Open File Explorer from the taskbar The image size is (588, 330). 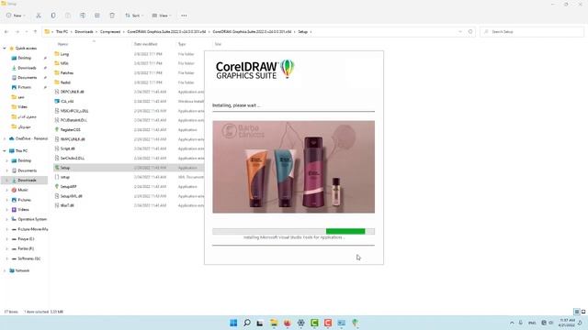pos(274,323)
